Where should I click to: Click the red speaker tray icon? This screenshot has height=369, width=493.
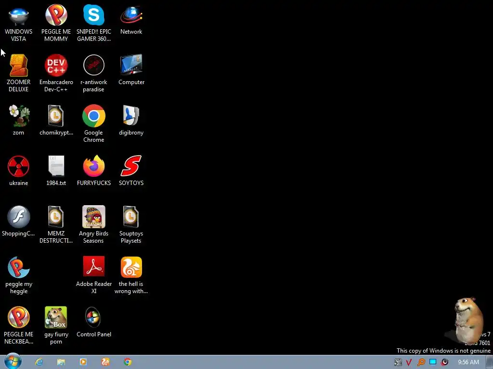(x=444, y=362)
